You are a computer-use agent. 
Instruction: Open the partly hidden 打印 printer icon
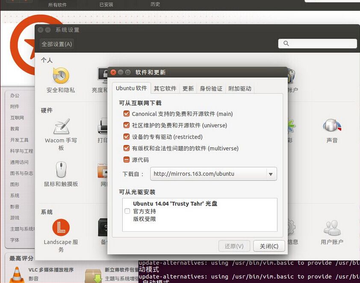[103, 126]
